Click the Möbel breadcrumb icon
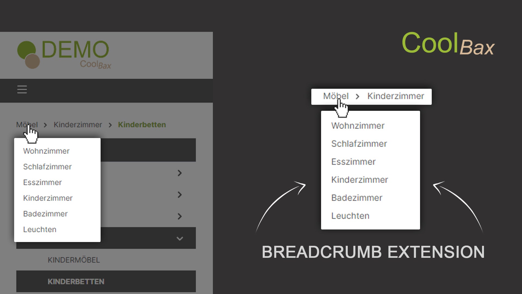This screenshot has width=522, height=294. coord(27,124)
